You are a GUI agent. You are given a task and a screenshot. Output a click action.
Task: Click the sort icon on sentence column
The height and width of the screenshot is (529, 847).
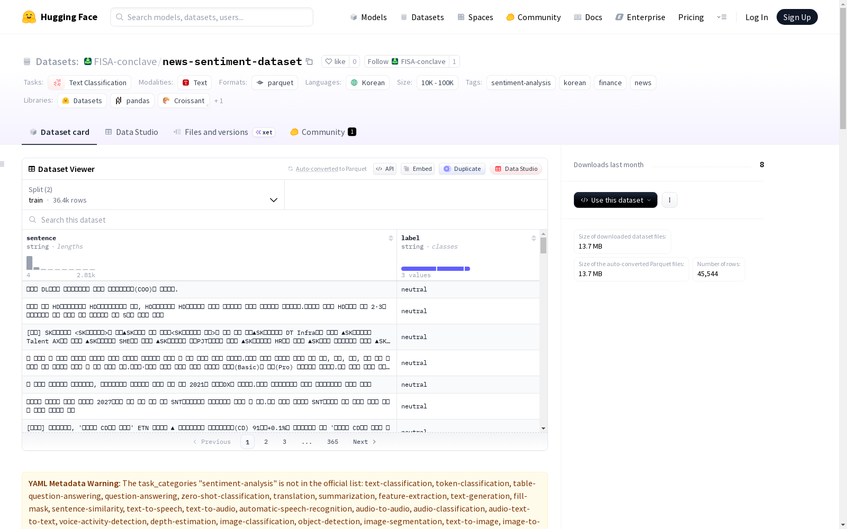click(391, 238)
